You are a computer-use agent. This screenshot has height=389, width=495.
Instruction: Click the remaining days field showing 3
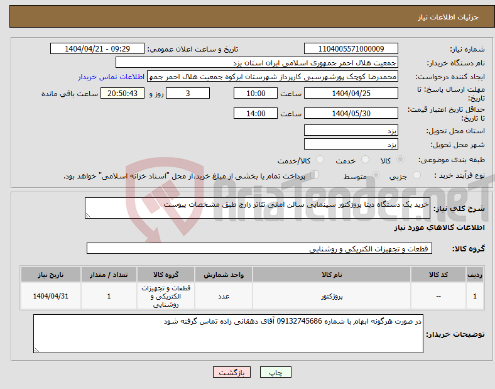coord(188,93)
